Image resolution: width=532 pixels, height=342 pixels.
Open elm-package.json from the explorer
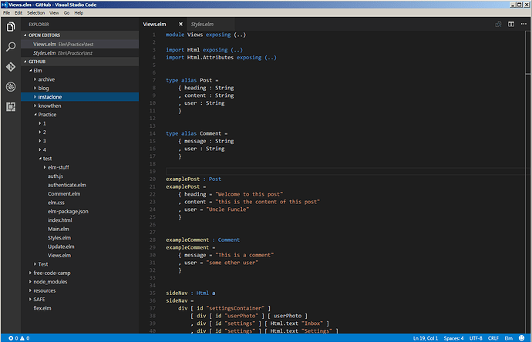(68, 211)
